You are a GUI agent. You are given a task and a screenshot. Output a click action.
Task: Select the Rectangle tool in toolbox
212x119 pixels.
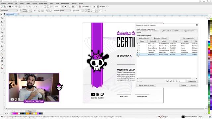[2, 36]
